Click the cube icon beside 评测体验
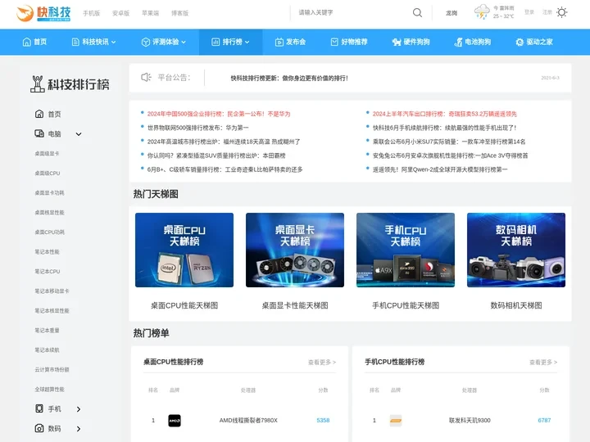The height and width of the screenshot is (442, 590). [145, 42]
